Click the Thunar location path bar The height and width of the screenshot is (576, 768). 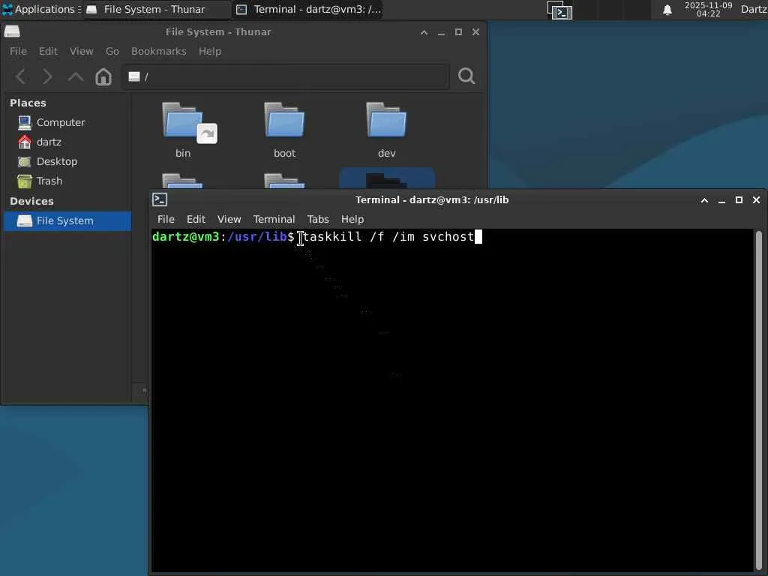coord(285,76)
